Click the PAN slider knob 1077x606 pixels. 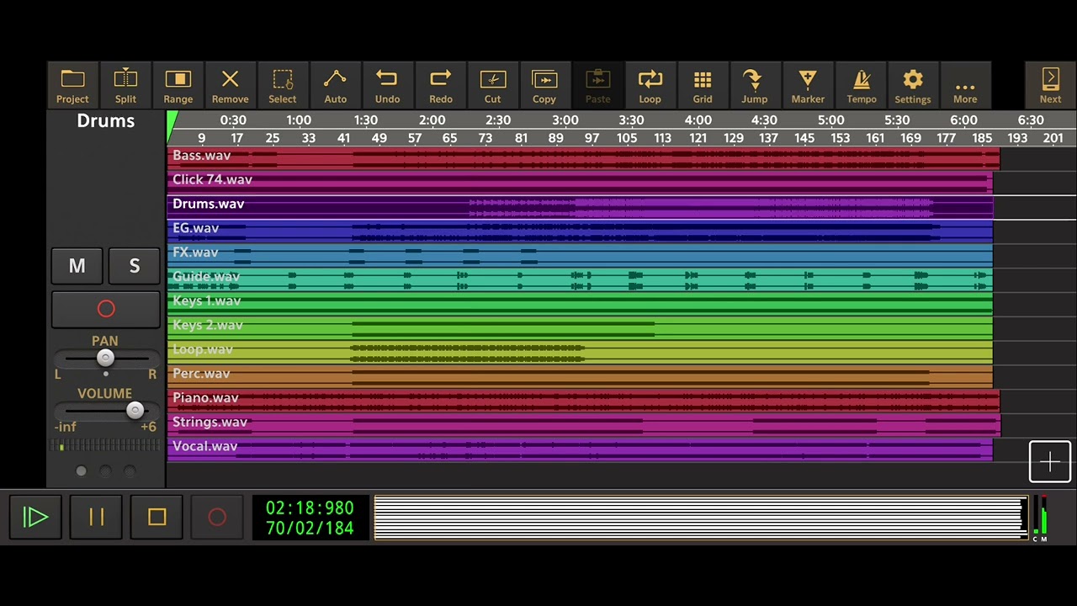[x=105, y=358]
